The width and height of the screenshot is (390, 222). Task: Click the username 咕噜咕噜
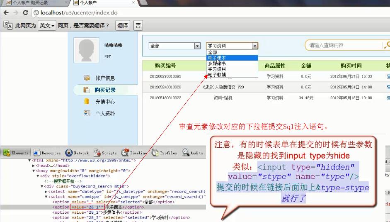point(113,45)
